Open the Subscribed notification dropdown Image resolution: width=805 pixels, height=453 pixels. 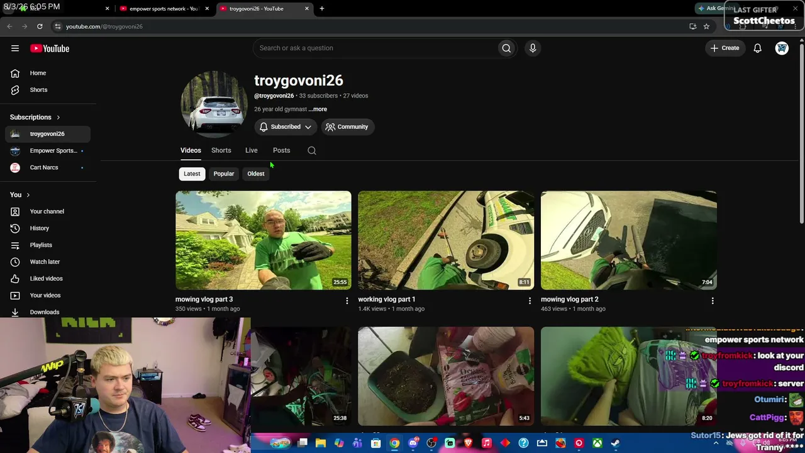(x=286, y=126)
